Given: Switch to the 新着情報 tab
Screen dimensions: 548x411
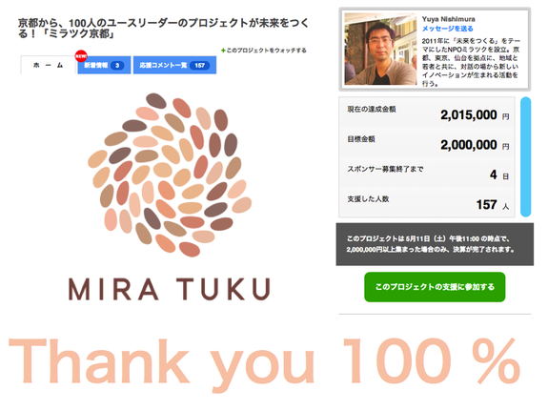Looking at the screenshot, I should click(104, 65).
